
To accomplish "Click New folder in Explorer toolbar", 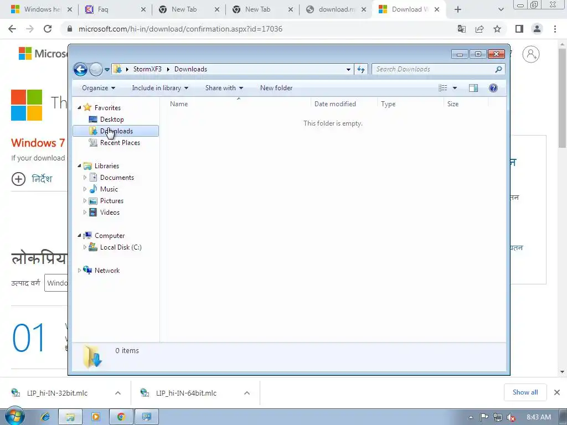I will click(276, 88).
